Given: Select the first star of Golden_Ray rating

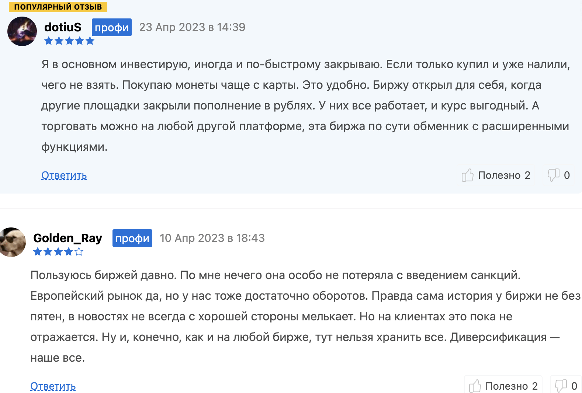Looking at the screenshot, I should (38, 252).
